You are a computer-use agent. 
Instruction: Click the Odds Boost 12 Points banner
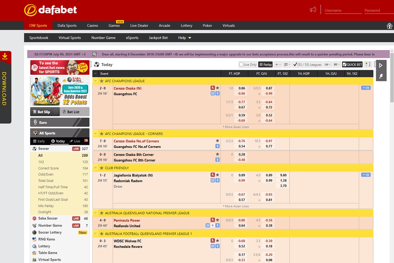(60, 91)
